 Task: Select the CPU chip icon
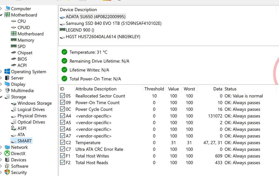(x=14, y=21)
